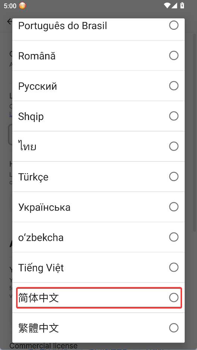Click the Română language entry
197x350 pixels.
[x=98, y=56]
